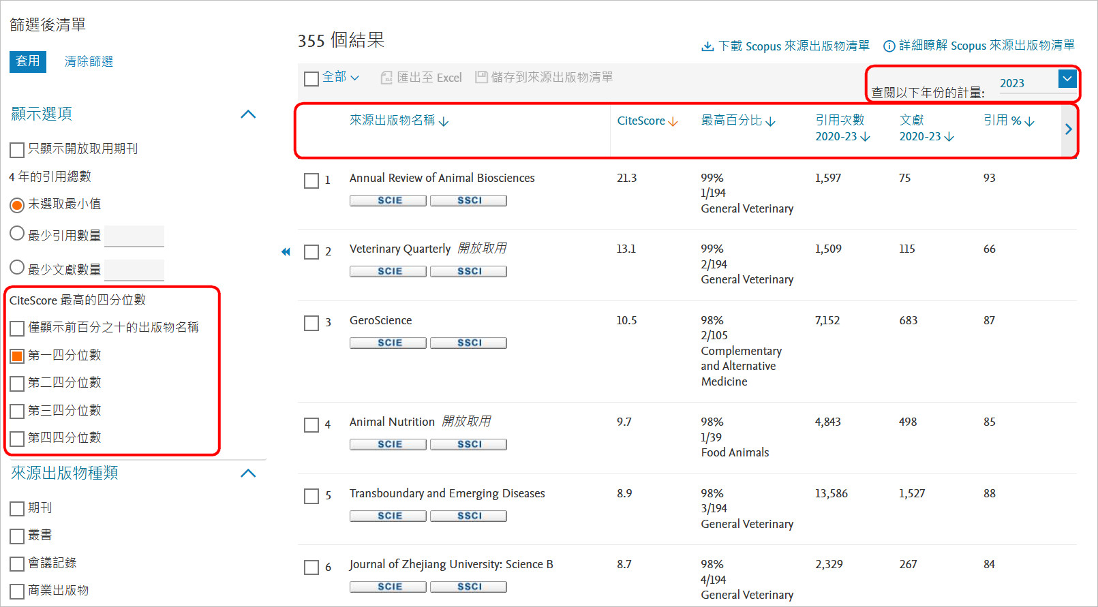Click the 最少文獻數量 input field
Screen dimensions: 1098x607
[x=134, y=270]
